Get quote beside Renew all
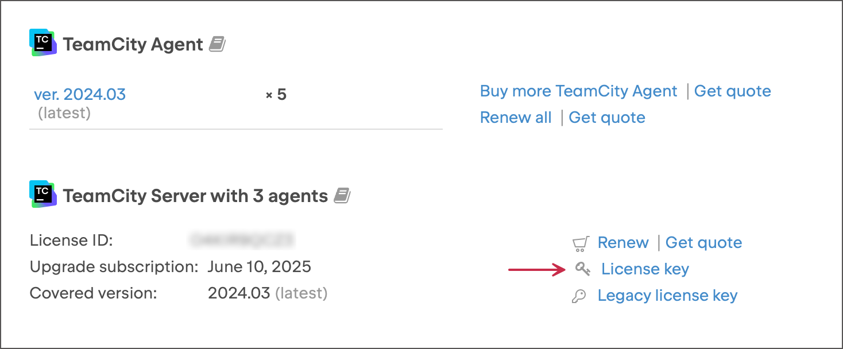The height and width of the screenshot is (349, 843). pyautogui.click(x=606, y=118)
